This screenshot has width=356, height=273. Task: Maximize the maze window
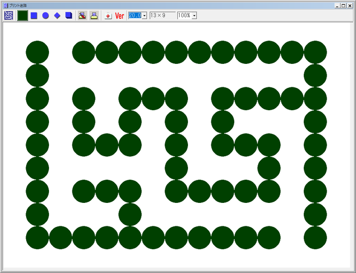point(344,4)
